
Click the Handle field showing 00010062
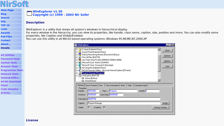(93, 91)
